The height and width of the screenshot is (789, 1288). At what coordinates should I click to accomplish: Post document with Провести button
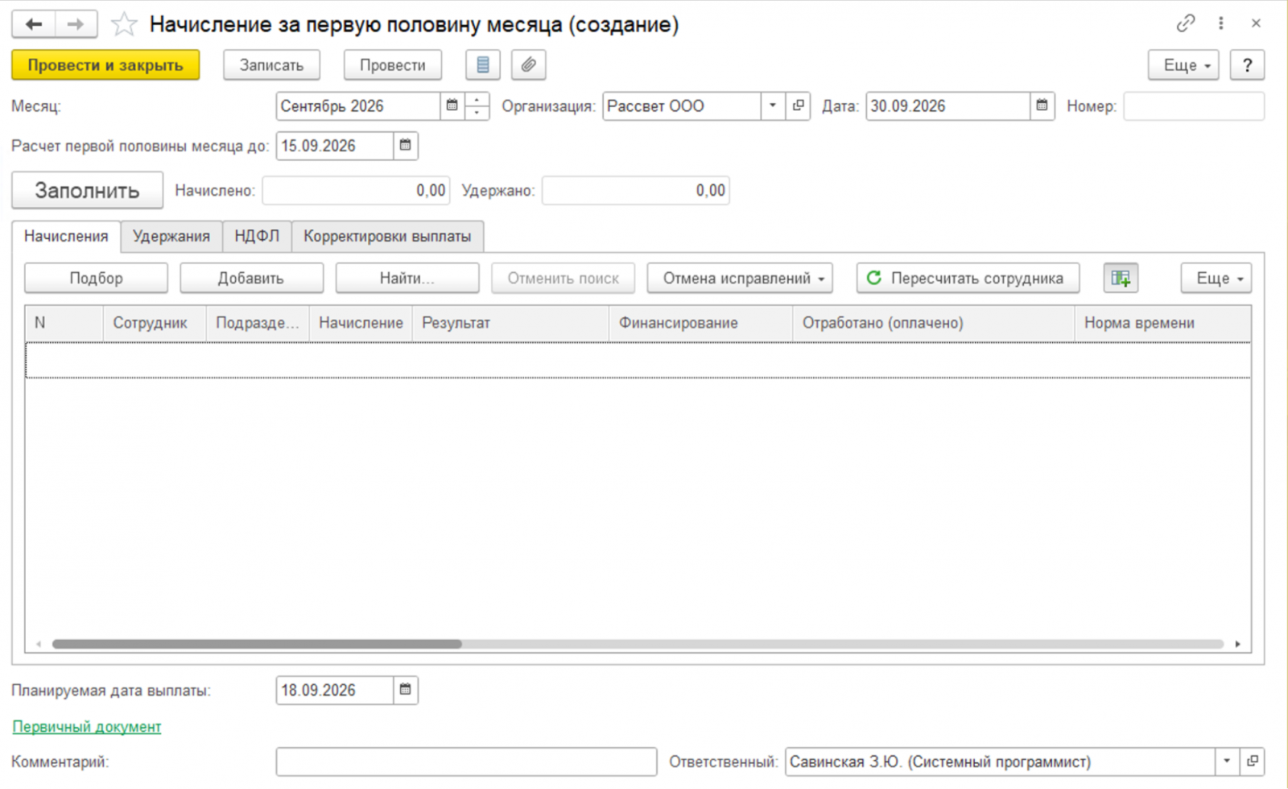393,65
